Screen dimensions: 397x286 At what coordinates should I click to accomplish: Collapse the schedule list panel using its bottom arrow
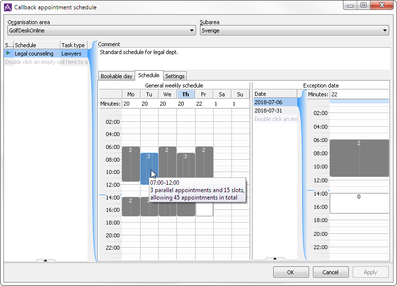click(46, 259)
